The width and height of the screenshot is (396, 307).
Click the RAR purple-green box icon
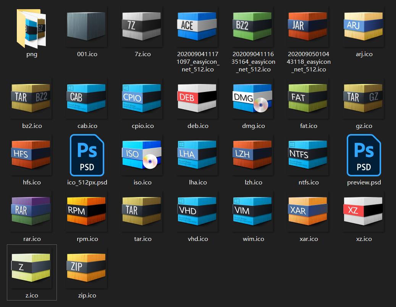point(31,211)
